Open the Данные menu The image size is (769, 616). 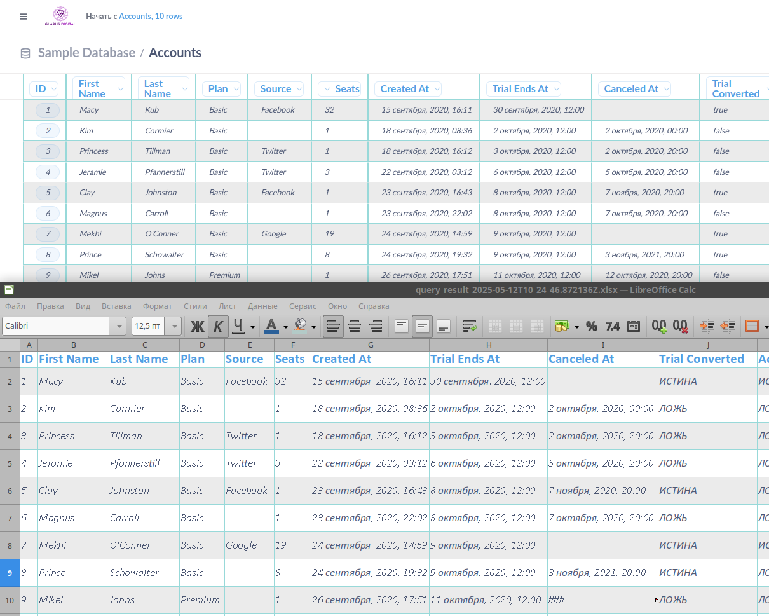(x=262, y=306)
